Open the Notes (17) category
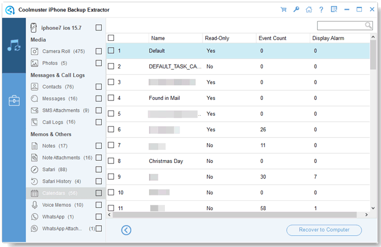The image size is (381, 247). tap(54, 146)
